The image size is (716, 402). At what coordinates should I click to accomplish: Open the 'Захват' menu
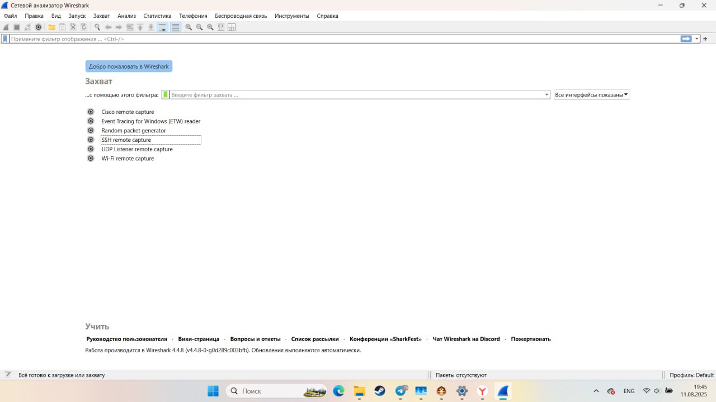101,16
